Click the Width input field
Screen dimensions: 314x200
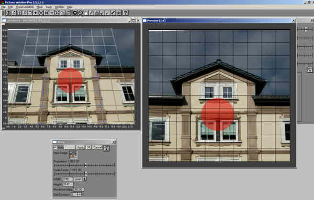pos(68,179)
